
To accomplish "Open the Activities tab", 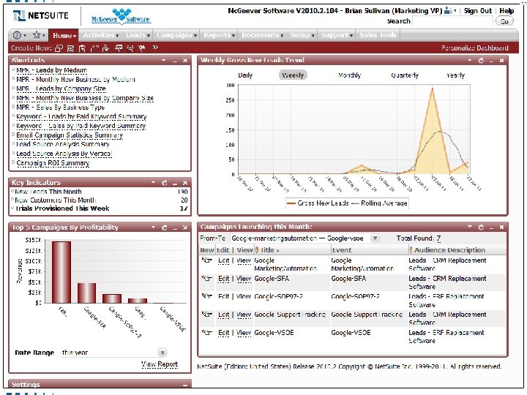I will click(x=100, y=35).
